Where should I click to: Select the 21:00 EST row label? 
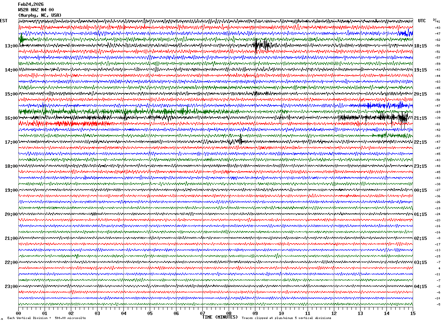coord(11,238)
